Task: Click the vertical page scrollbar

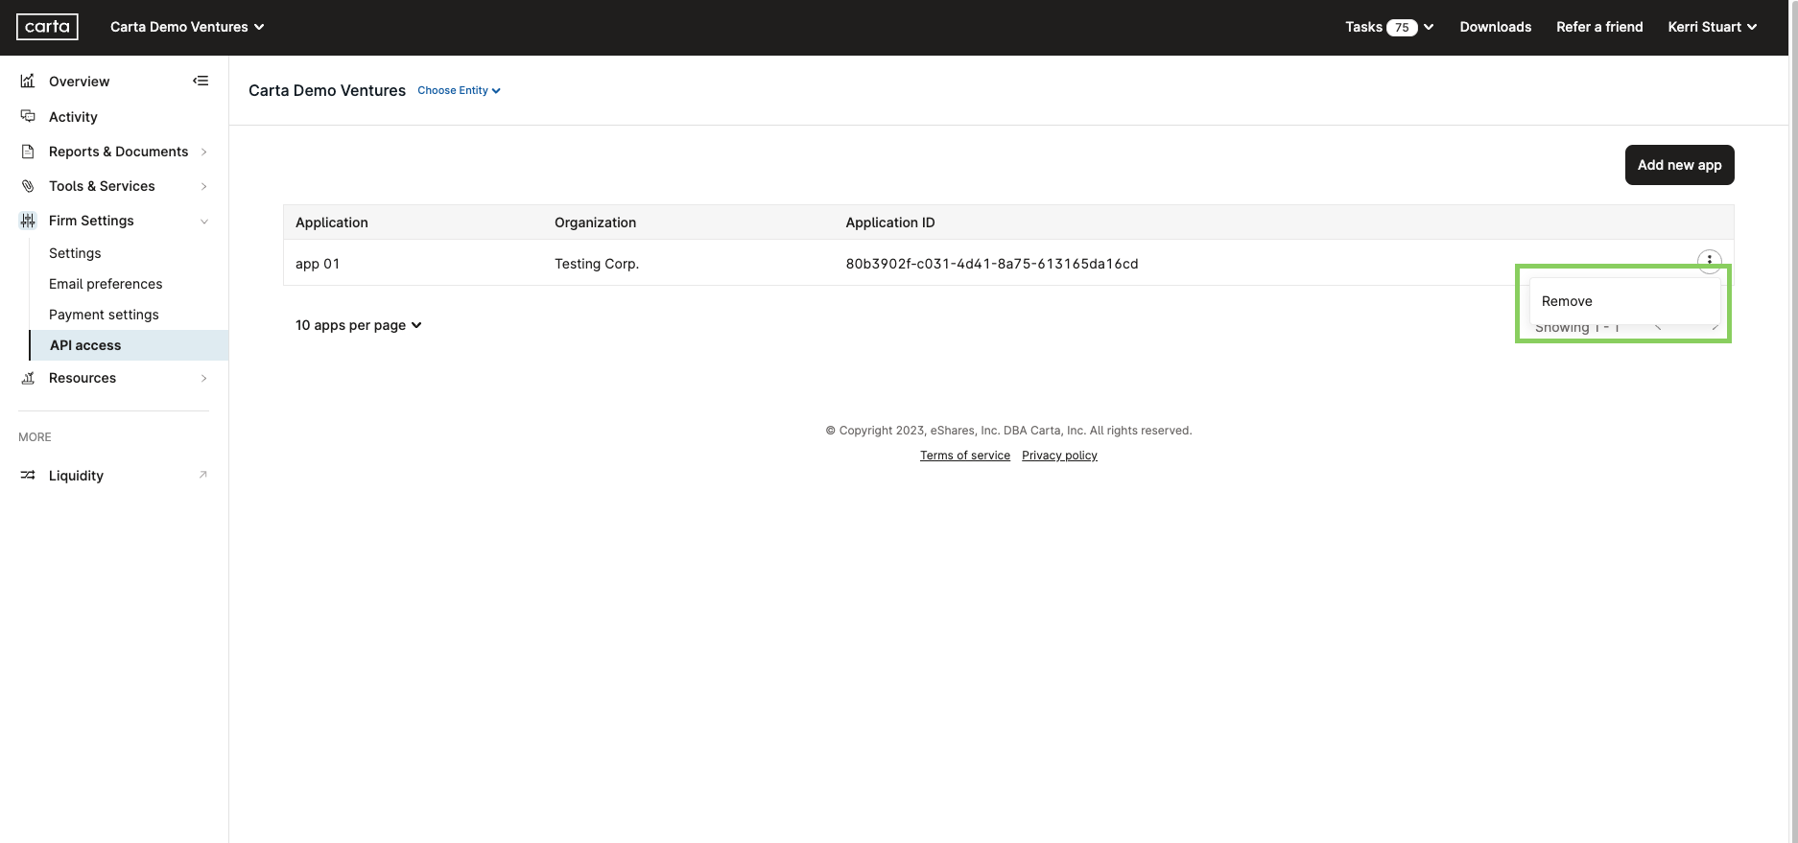Action: (1793, 422)
